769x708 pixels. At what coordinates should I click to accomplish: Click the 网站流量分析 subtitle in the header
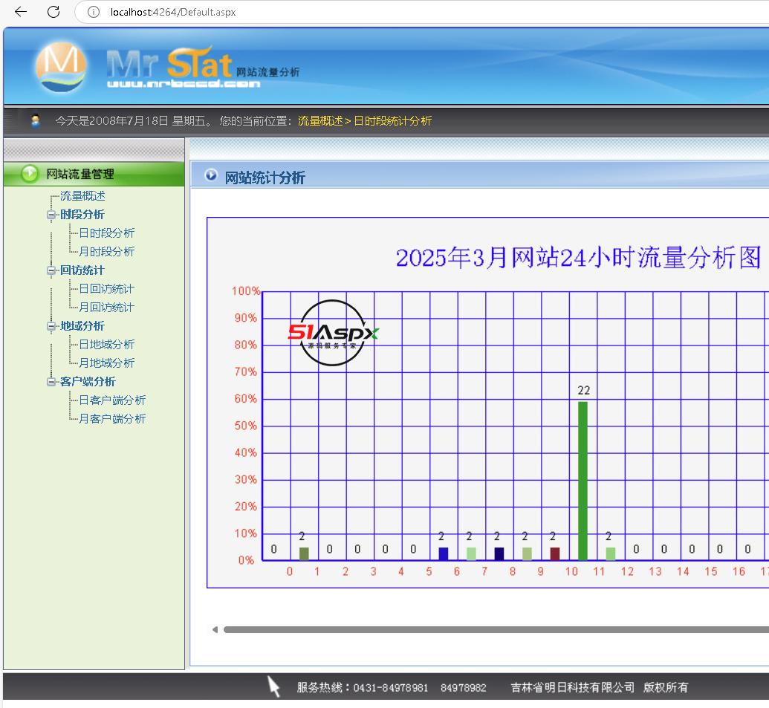click(267, 72)
